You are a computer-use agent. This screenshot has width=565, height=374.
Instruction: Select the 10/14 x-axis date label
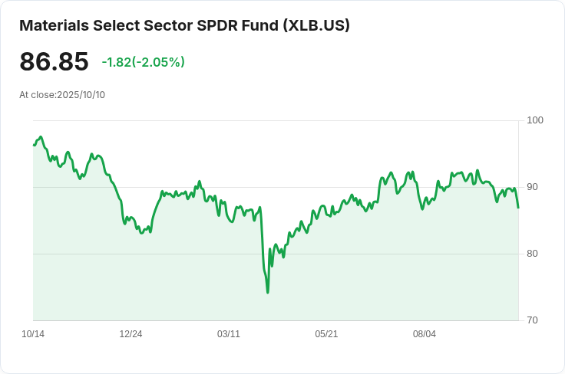pos(33,334)
